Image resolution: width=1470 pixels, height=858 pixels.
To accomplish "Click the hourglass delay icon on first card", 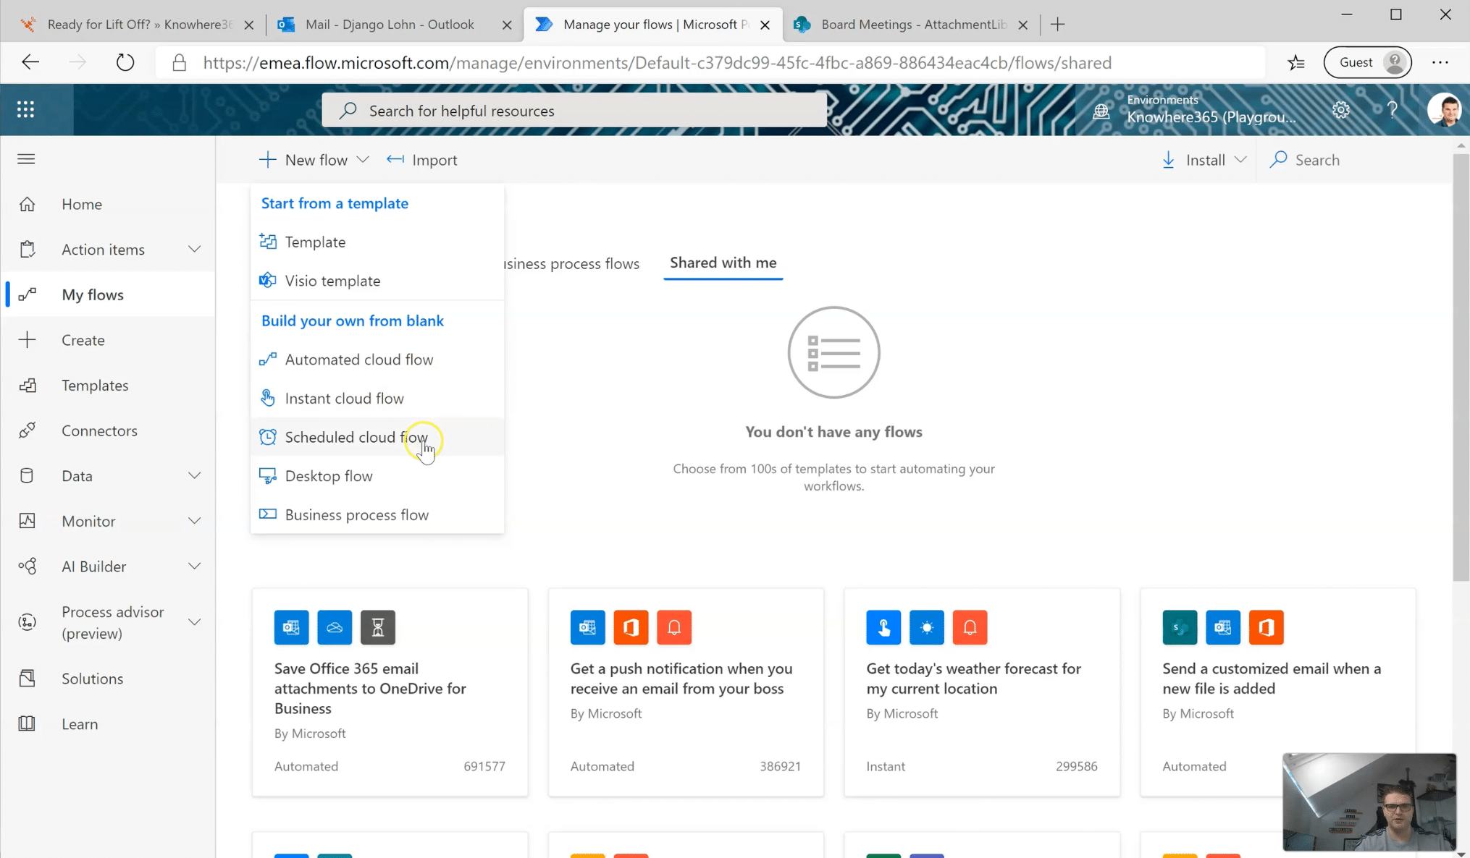I will pos(378,627).
